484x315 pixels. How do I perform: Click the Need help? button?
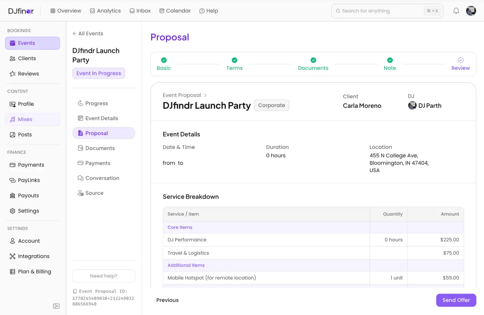(103, 276)
